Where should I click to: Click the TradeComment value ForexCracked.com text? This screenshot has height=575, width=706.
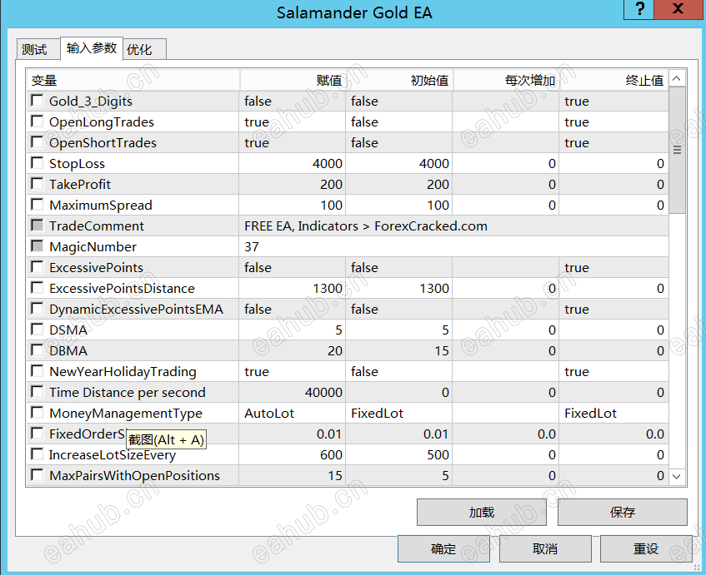point(431,226)
